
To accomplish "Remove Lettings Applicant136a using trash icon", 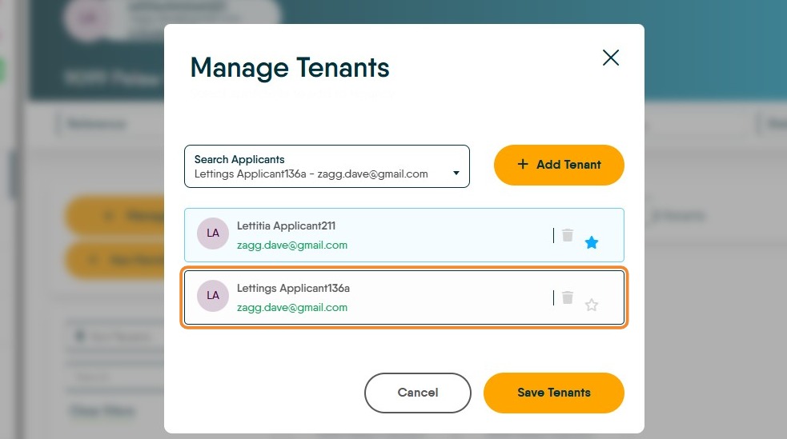I will point(568,297).
